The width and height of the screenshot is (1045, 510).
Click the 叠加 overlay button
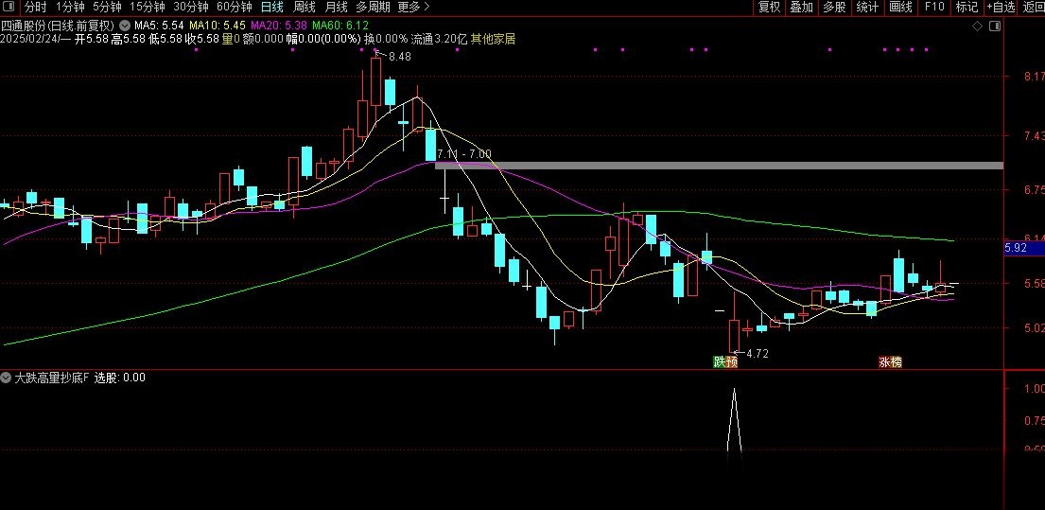pyautogui.click(x=802, y=7)
